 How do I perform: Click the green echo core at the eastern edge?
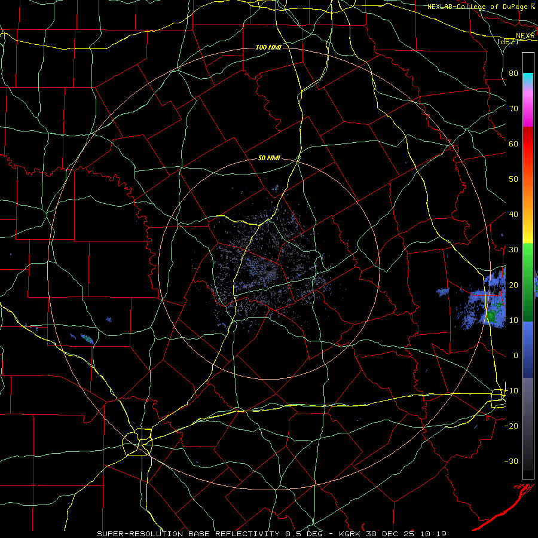pyautogui.click(x=491, y=316)
